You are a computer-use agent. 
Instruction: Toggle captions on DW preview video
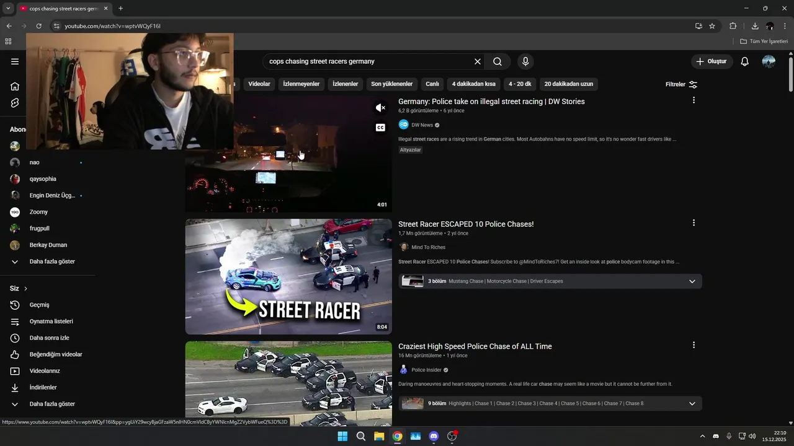381,128
